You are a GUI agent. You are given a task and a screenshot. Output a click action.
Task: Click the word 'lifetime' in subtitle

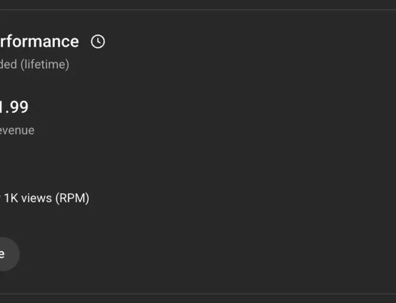coord(44,65)
